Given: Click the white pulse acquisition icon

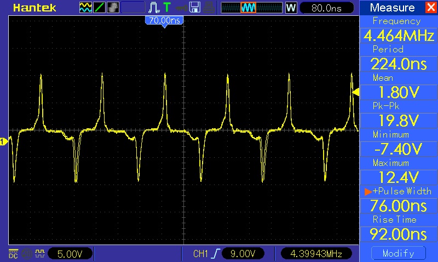Looking at the screenshot, I should click(154, 8).
